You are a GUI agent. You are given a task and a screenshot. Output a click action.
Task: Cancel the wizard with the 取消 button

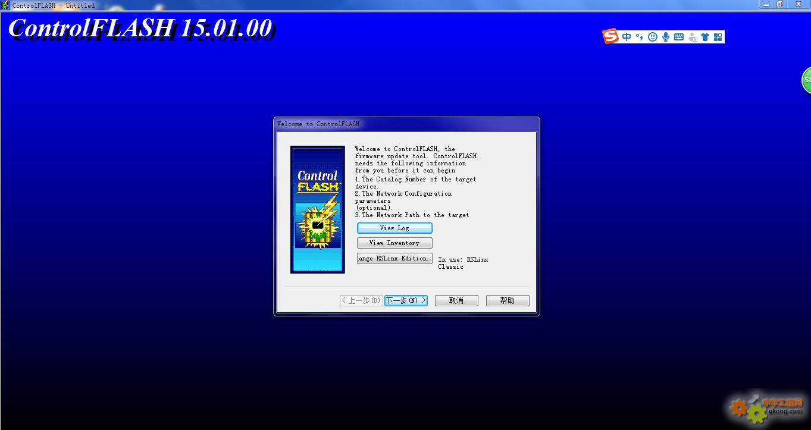pos(456,300)
